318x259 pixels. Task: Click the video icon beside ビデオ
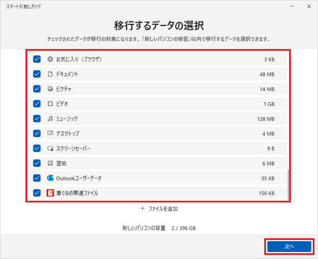pyautogui.click(x=50, y=104)
